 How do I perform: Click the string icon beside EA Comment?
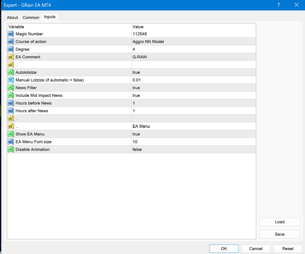tap(11, 57)
